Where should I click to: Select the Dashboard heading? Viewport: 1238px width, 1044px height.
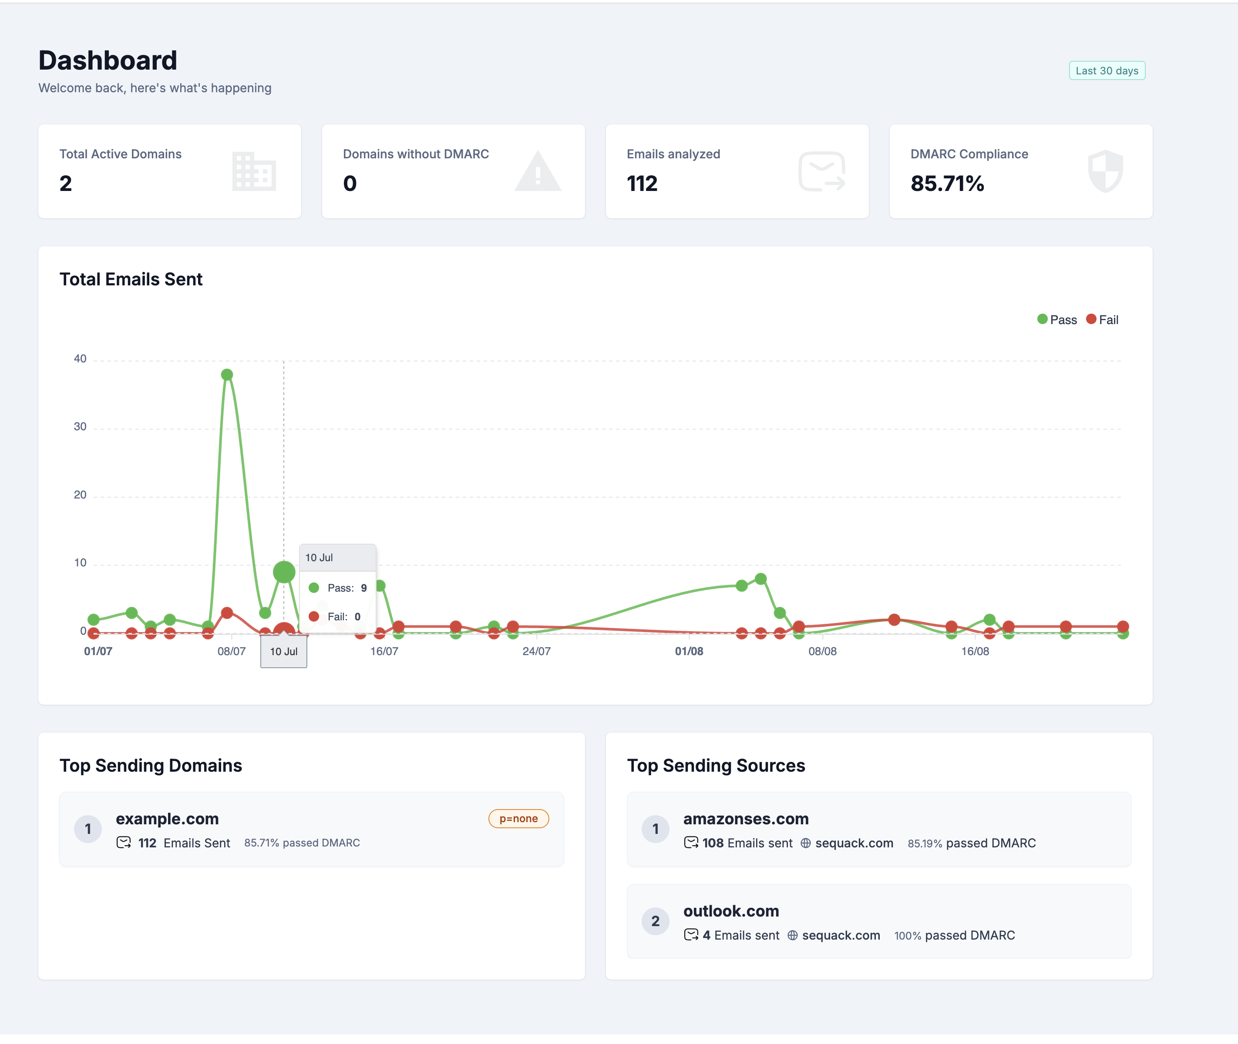pos(108,60)
